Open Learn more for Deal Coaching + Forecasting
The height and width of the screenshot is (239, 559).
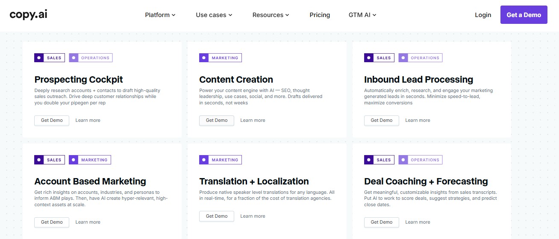pyautogui.click(x=418, y=222)
